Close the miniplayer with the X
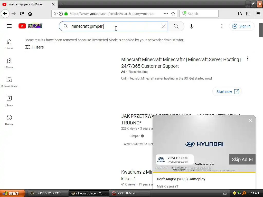This screenshot has height=197, width=263. (x=250, y=120)
